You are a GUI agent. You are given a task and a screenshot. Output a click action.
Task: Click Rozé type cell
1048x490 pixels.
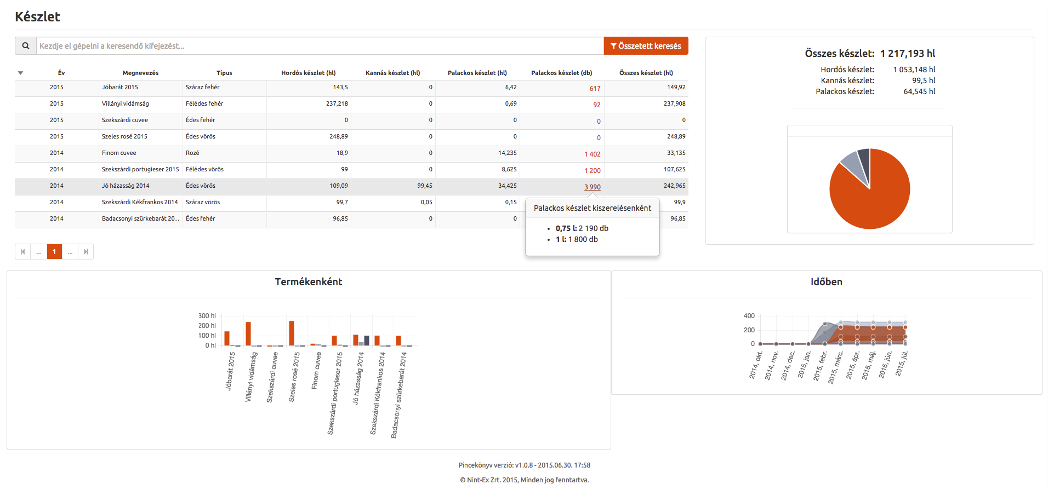[x=192, y=153]
